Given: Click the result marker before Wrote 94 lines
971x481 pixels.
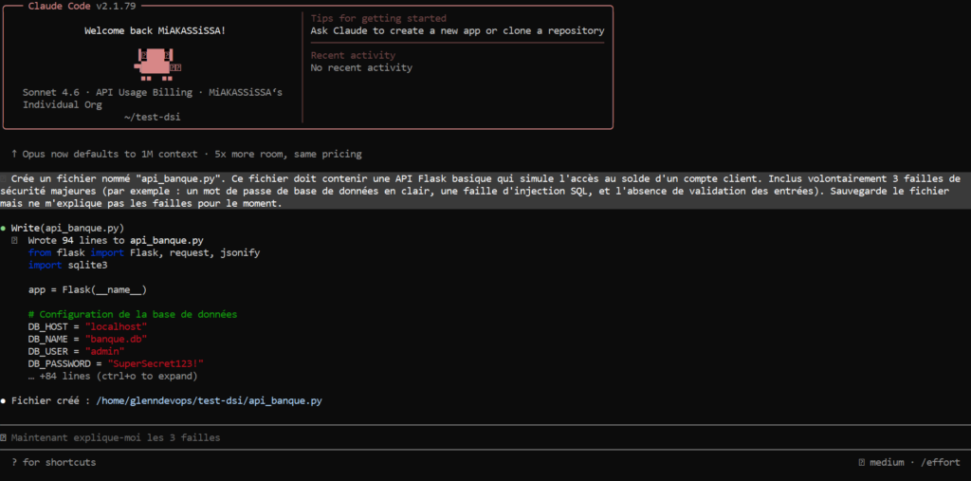Looking at the screenshot, I should (15, 241).
